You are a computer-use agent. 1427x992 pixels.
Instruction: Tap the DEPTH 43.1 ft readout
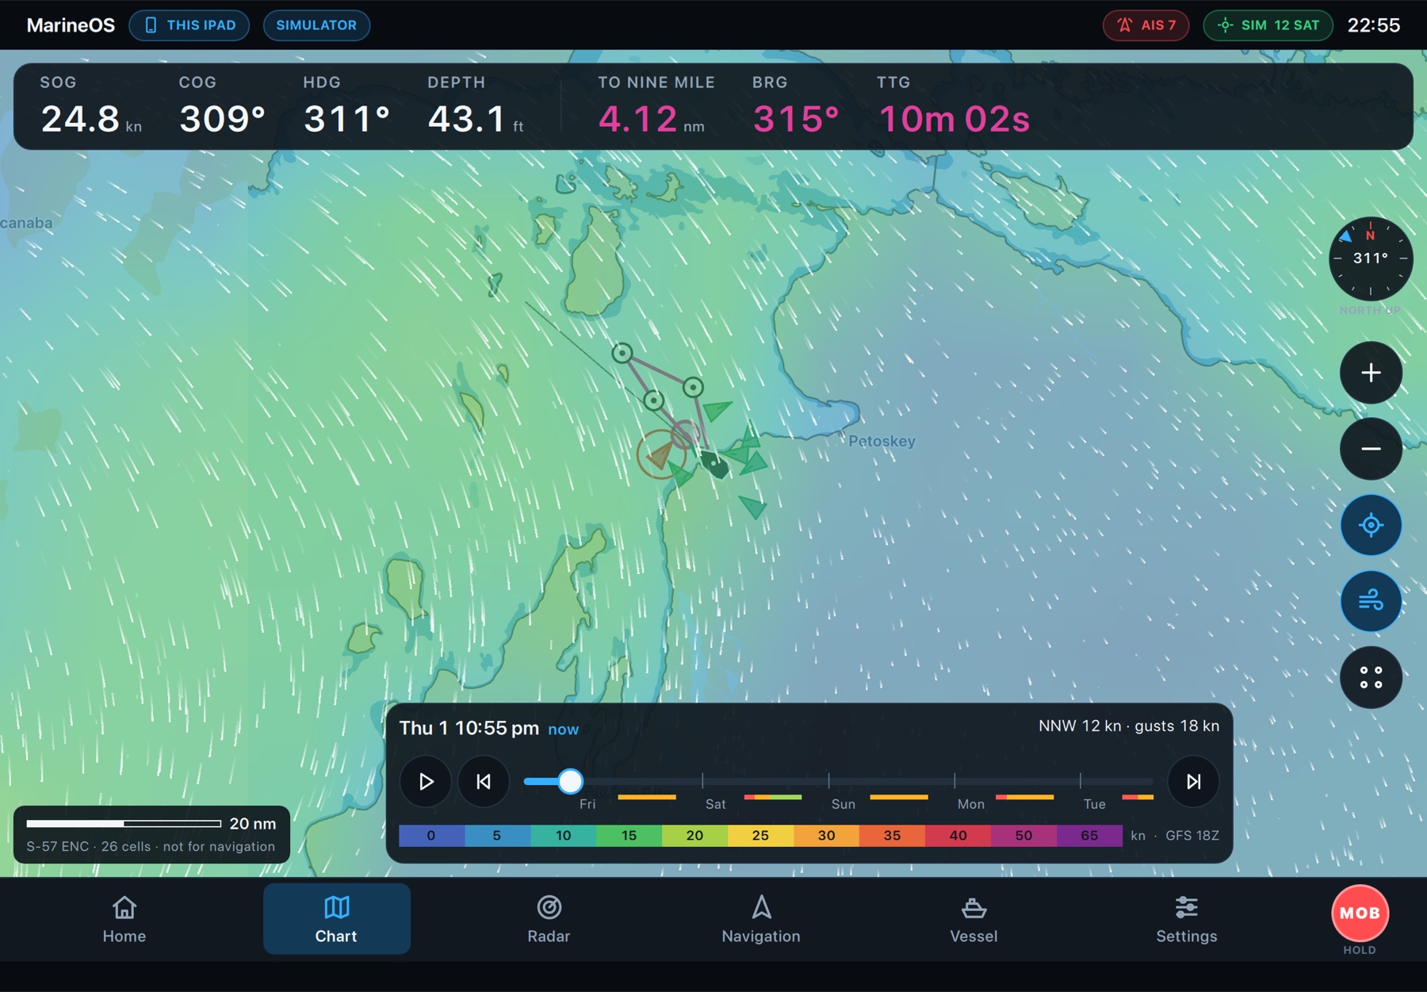tap(476, 106)
